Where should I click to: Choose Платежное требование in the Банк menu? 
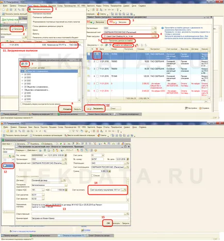coord(42,18)
